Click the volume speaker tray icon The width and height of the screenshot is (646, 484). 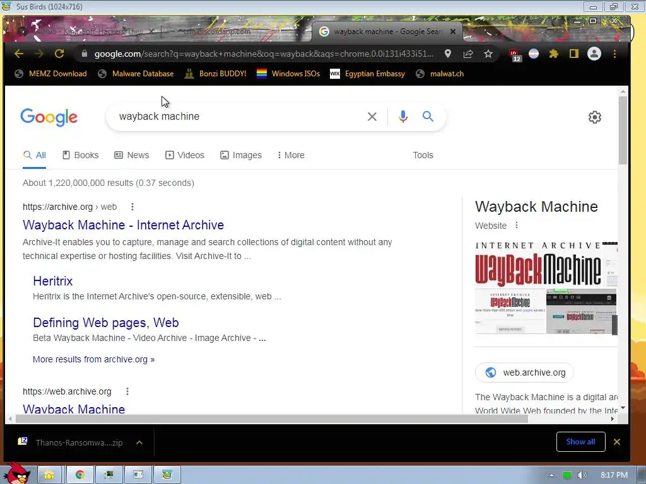point(582,475)
